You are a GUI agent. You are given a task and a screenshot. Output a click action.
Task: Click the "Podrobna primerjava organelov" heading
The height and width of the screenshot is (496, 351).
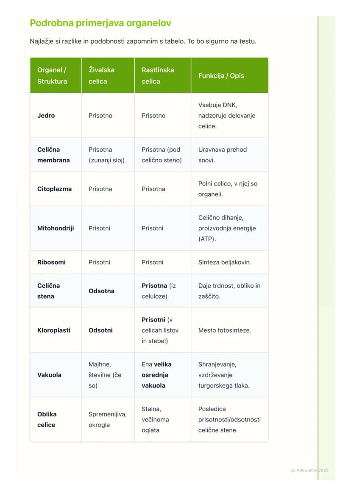click(100, 23)
